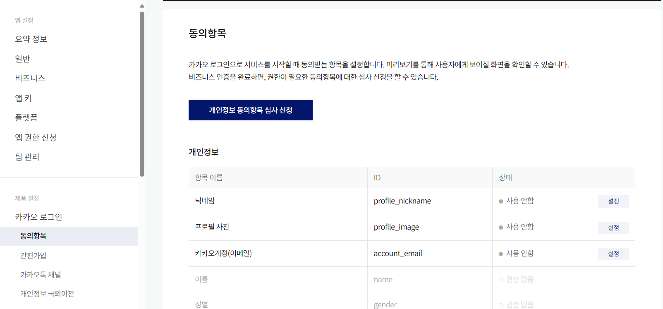663x309 pixels.
Task: Open the 간편가입 submenu
Action: pos(33,256)
